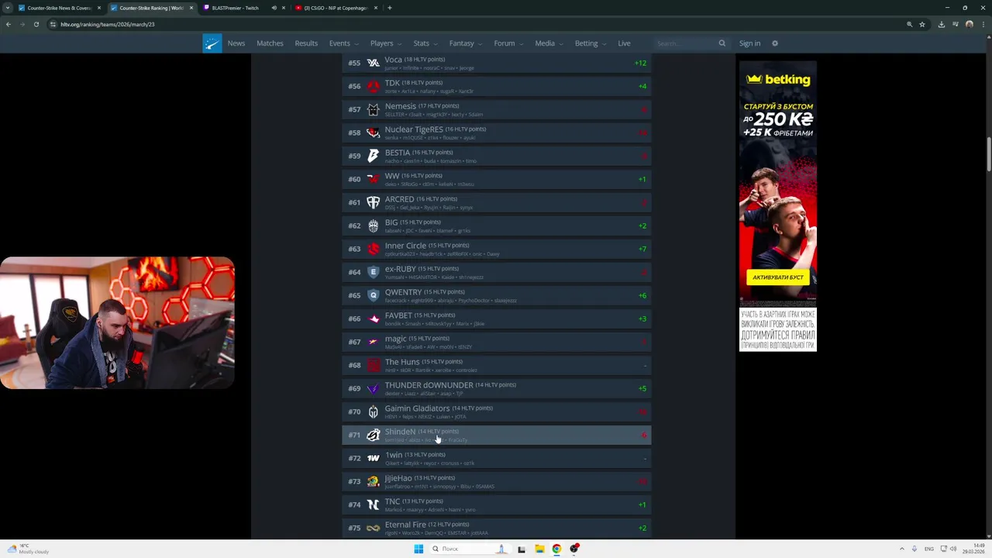The width and height of the screenshot is (992, 558).
Task: Click the Nemesis team logo
Action: coord(373,109)
